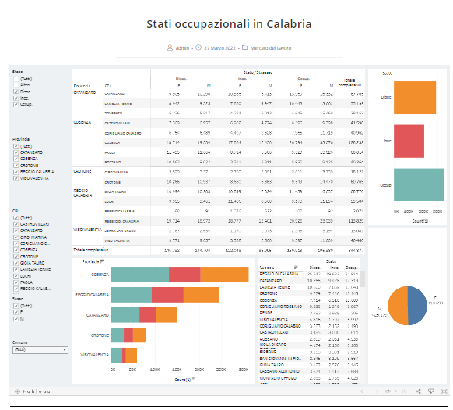Viewport: 453px width, 410px height.
Task: Toggle the Disoc. checkbox under Stato
Action: 16,92
